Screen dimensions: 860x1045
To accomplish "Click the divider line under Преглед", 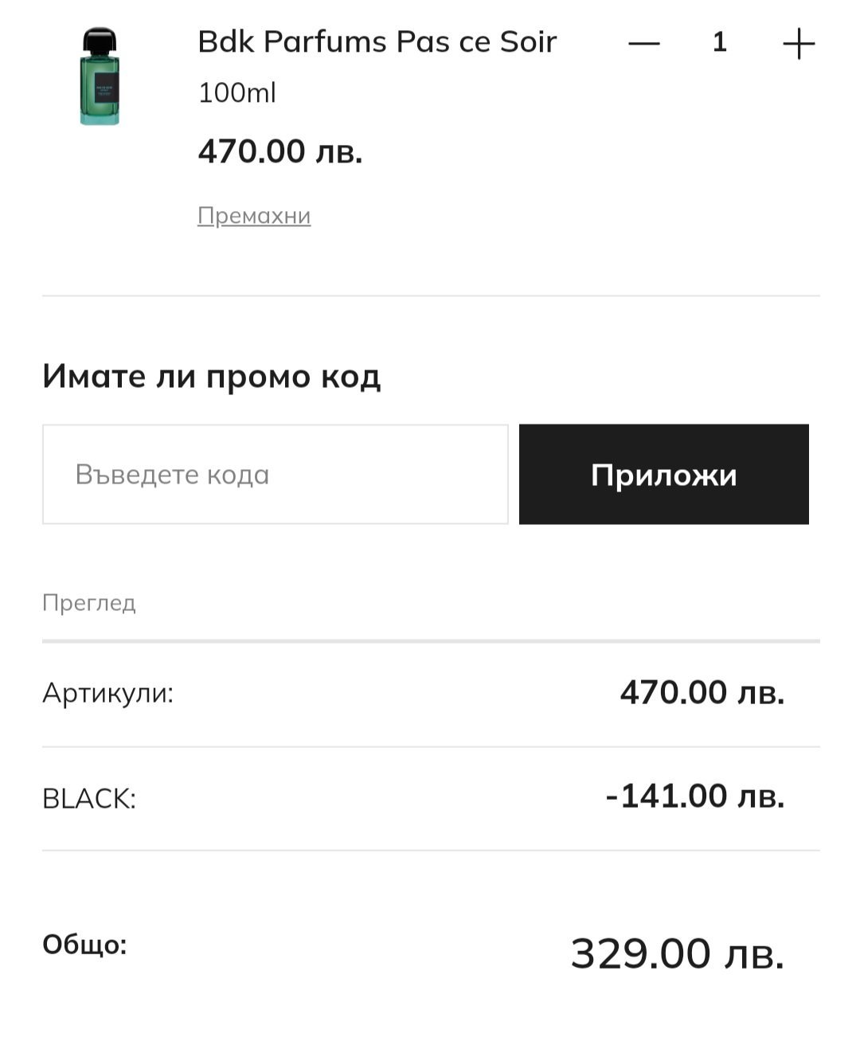I will pyautogui.click(x=431, y=640).
